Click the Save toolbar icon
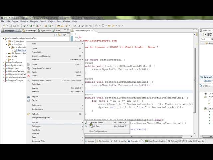This screenshot has height=160, width=213. pyautogui.click(x=10, y=26)
